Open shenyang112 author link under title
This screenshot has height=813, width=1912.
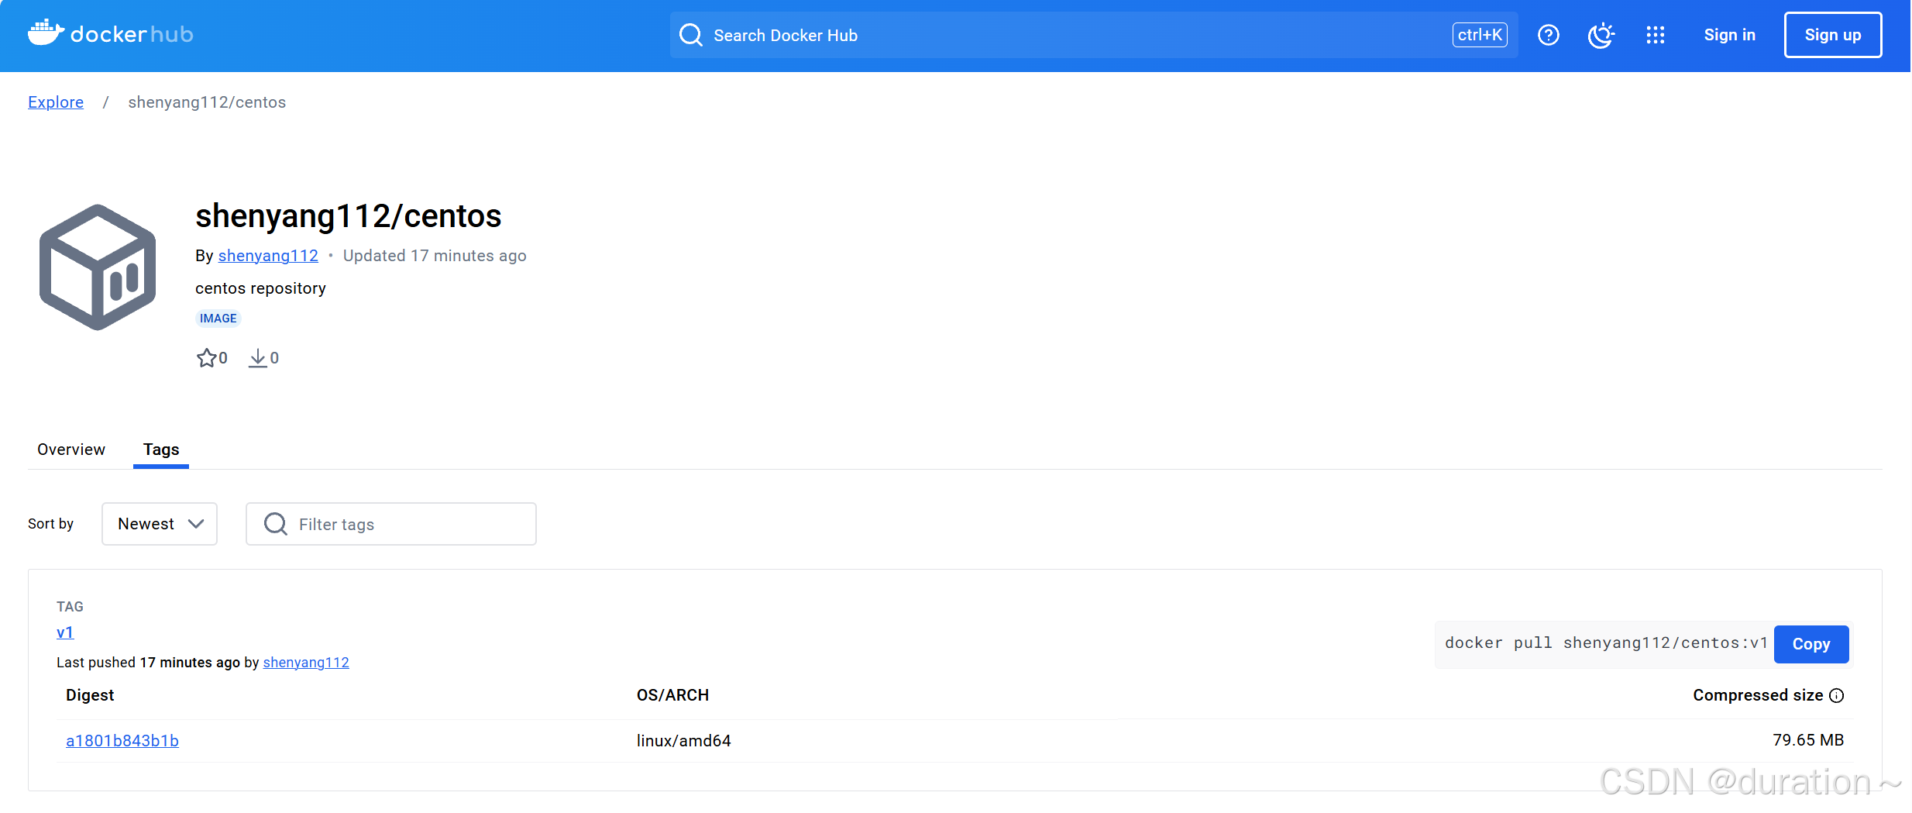tap(268, 256)
